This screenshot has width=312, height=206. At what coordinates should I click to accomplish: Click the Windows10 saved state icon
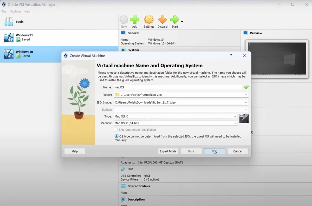click(x=18, y=56)
